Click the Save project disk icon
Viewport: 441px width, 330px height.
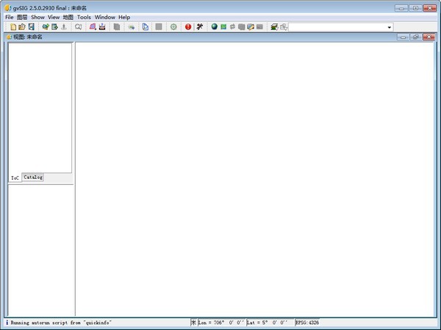[x=31, y=27]
